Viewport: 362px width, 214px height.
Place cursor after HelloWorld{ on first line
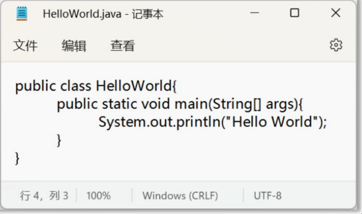click(x=177, y=86)
